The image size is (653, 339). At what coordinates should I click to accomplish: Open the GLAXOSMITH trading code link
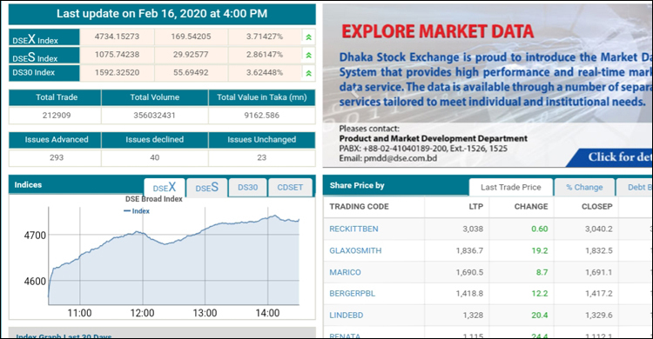(355, 250)
